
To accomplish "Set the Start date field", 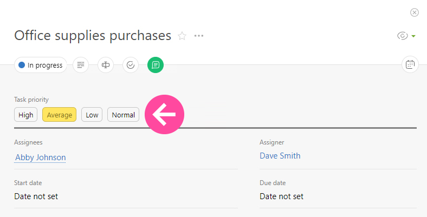I will 36,196.
